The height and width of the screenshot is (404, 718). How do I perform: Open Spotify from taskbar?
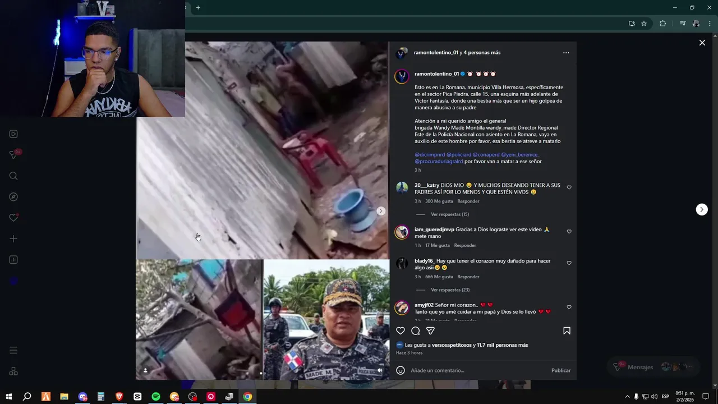pyautogui.click(x=156, y=397)
